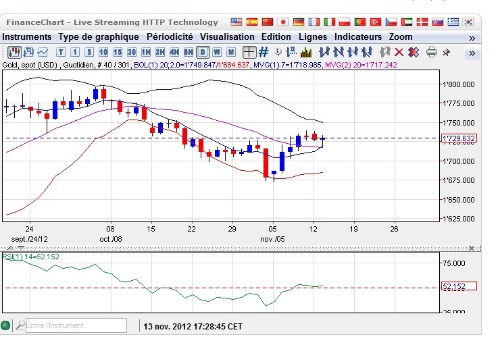Delete selected line with red X
Image resolution: width=500 pixels, height=345 pixels.
point(399,52)
